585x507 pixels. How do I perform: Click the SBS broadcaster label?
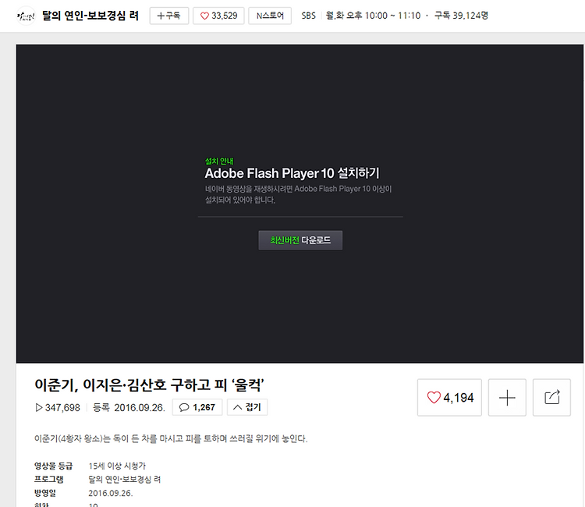(309, 16)
